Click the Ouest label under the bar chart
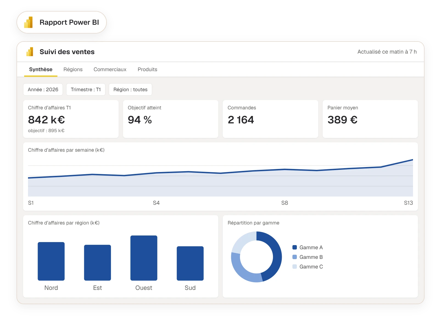Image resolution: width=441 pixels, height=316 pixels. click(144, 288)
